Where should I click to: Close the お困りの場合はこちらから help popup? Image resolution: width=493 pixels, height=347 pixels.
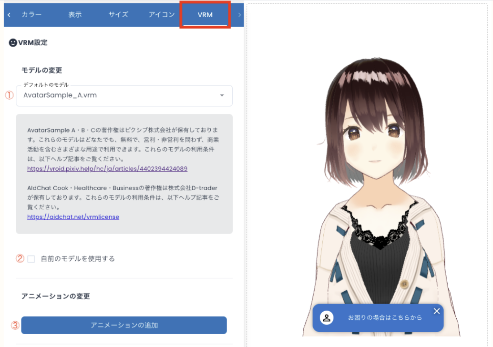[437, 311]
